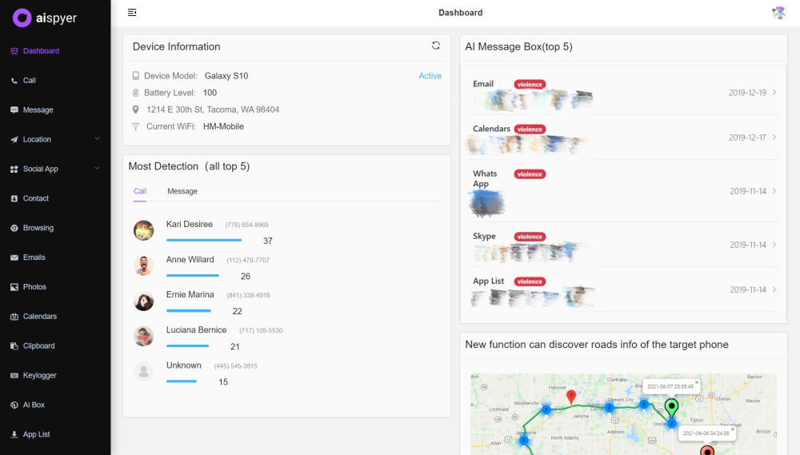Click Kari Desiree's call count bar
The width and height of the screenshot is (800, 455).
click(x=204, y=240)
